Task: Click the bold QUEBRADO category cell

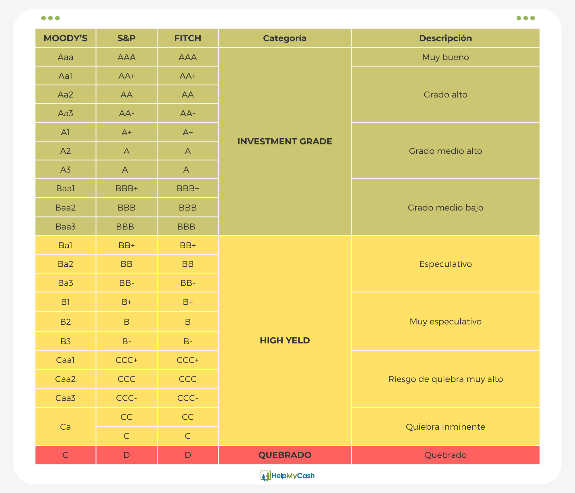Action: 285,455
